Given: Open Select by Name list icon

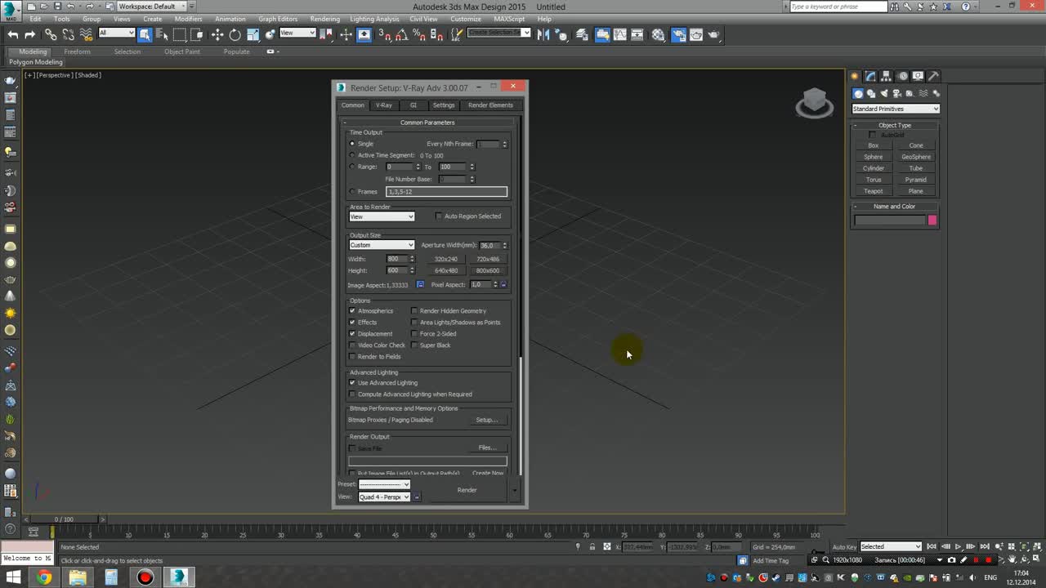Looking at the screenshot, I should (x=162, y=34).
